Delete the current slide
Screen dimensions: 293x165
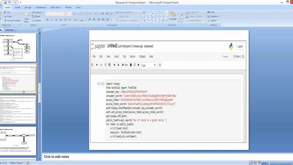pos(37,20)
